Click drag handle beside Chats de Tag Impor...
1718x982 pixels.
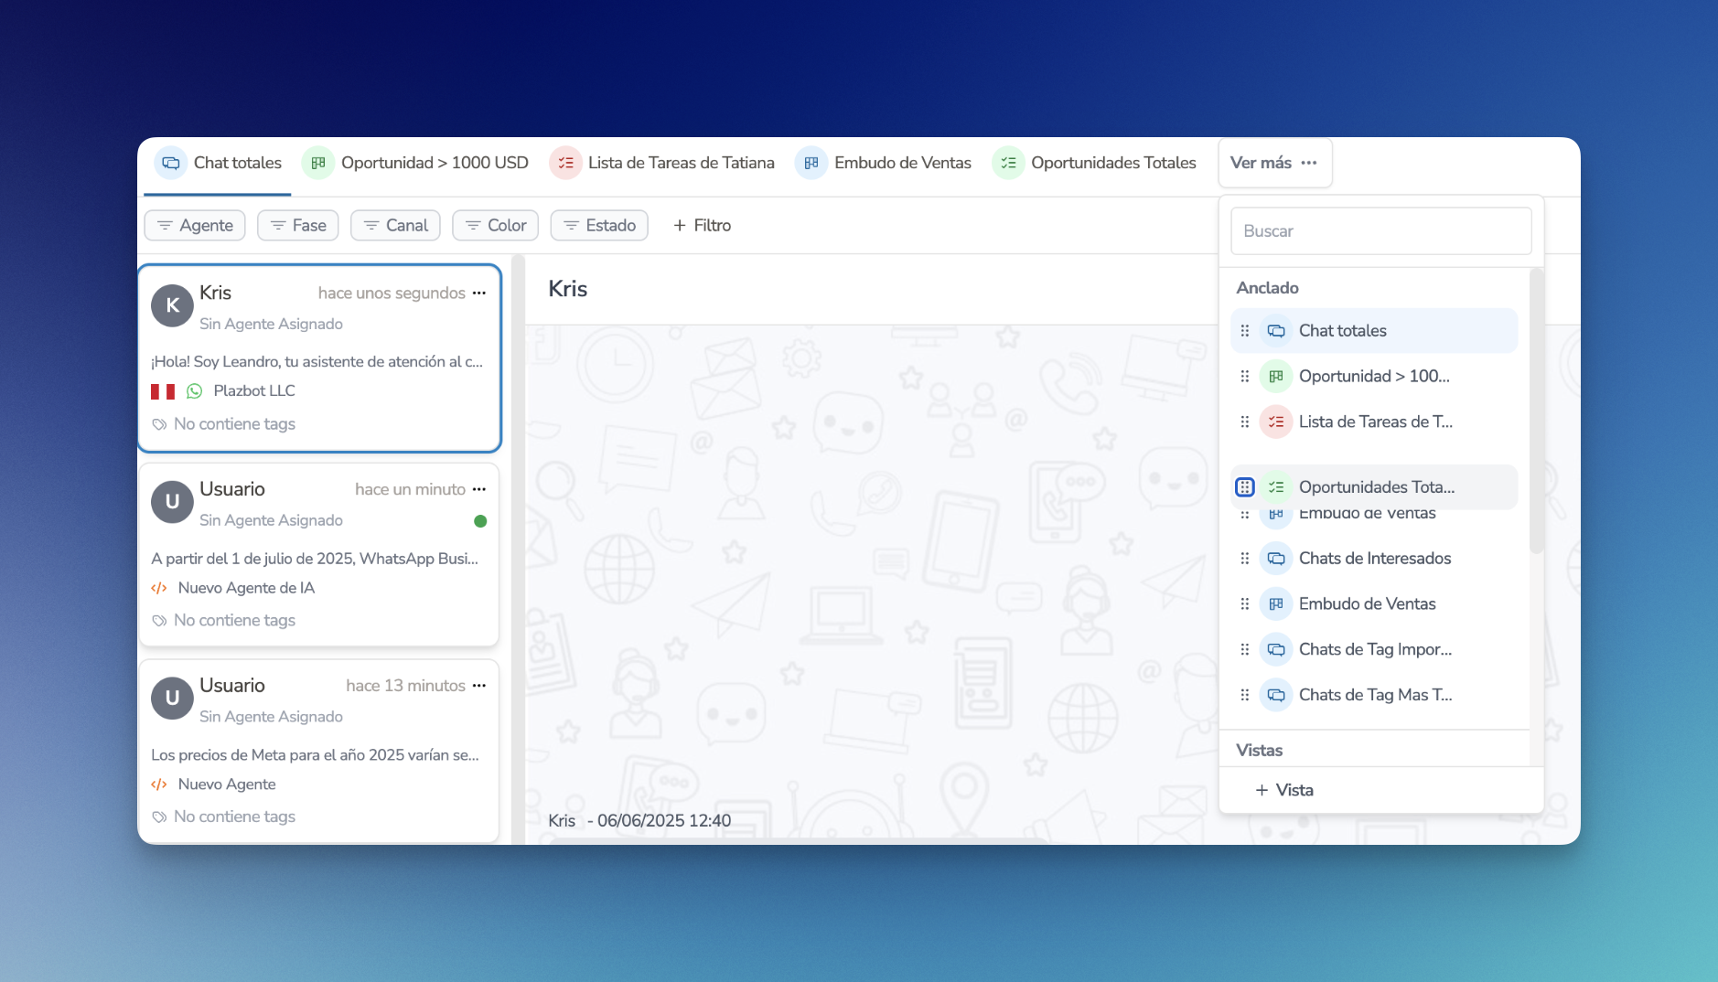tap(1245, 650)
